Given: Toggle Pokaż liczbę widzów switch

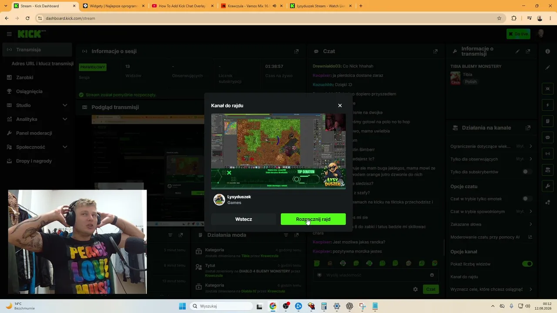Looking at the screenshot, I should [x=527, y=264].
